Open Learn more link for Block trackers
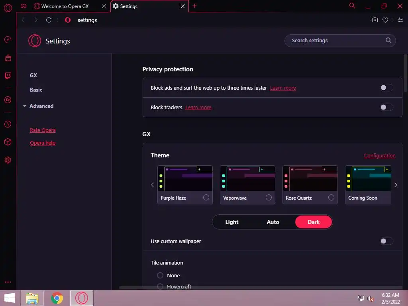Viewport: 408px width, 306px height. pos(198,108)
